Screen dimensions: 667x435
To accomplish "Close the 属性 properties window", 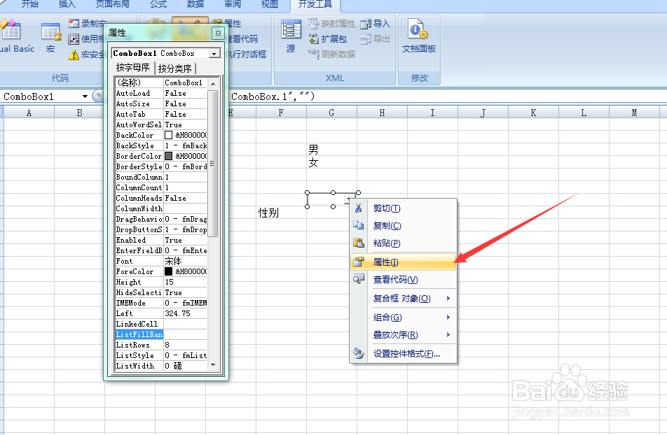I will [218, 33].
